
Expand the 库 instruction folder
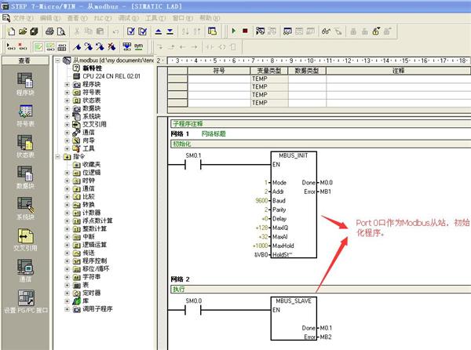click(x=67, y=301)
